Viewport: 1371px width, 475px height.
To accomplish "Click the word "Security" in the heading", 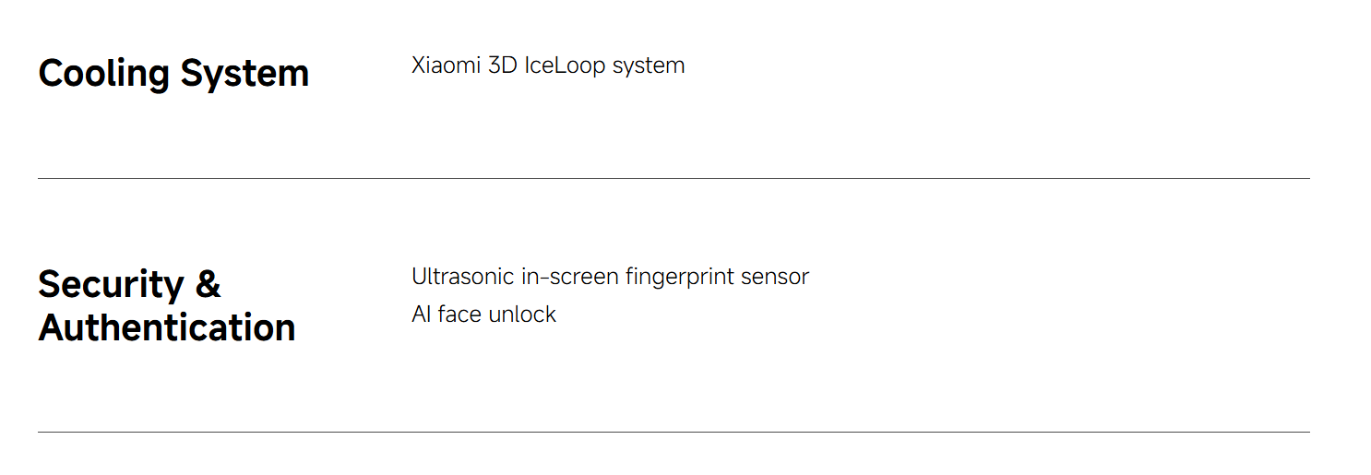I will tap(111, 284).
